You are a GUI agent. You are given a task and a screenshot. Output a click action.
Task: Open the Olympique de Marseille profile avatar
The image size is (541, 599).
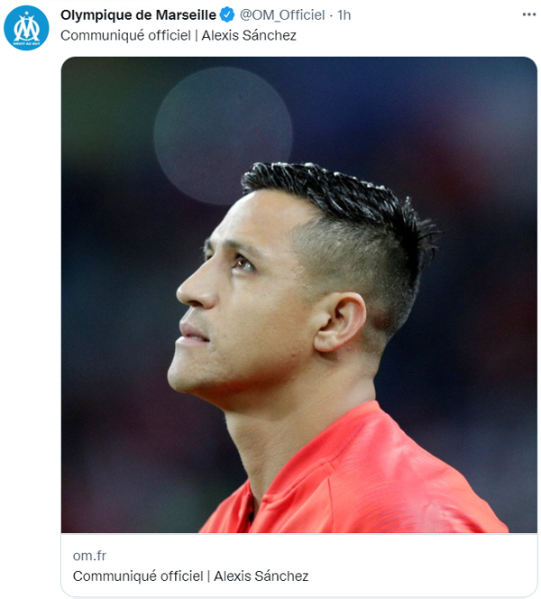[x=26, y=28]
